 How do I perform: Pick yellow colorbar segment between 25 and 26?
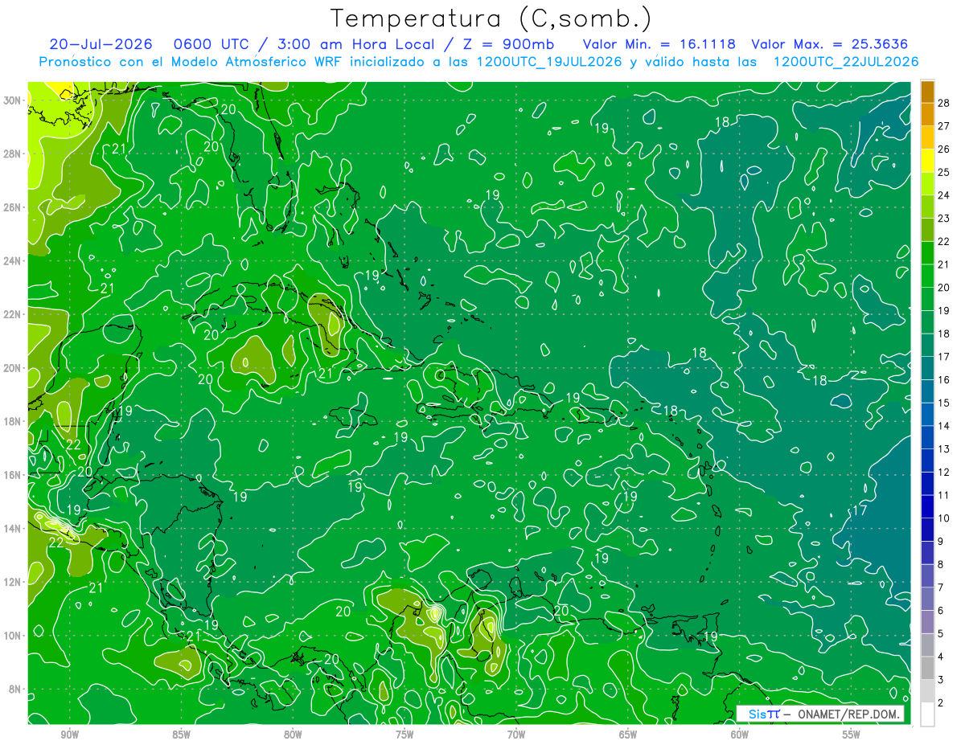pos(927,161)
